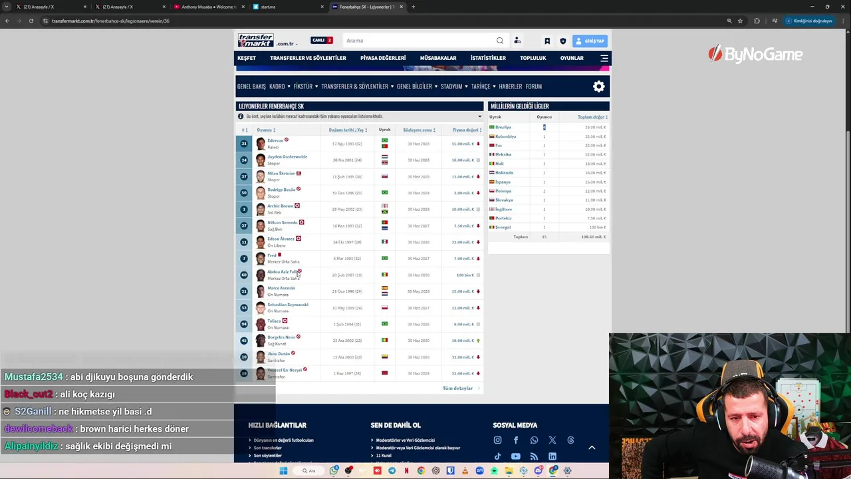
Task: Expand the info note dropdown arrow
Action: click(479, 116)
